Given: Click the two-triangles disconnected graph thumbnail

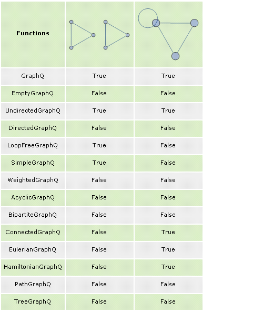Looking at the screenshot, I should point(99,35).
